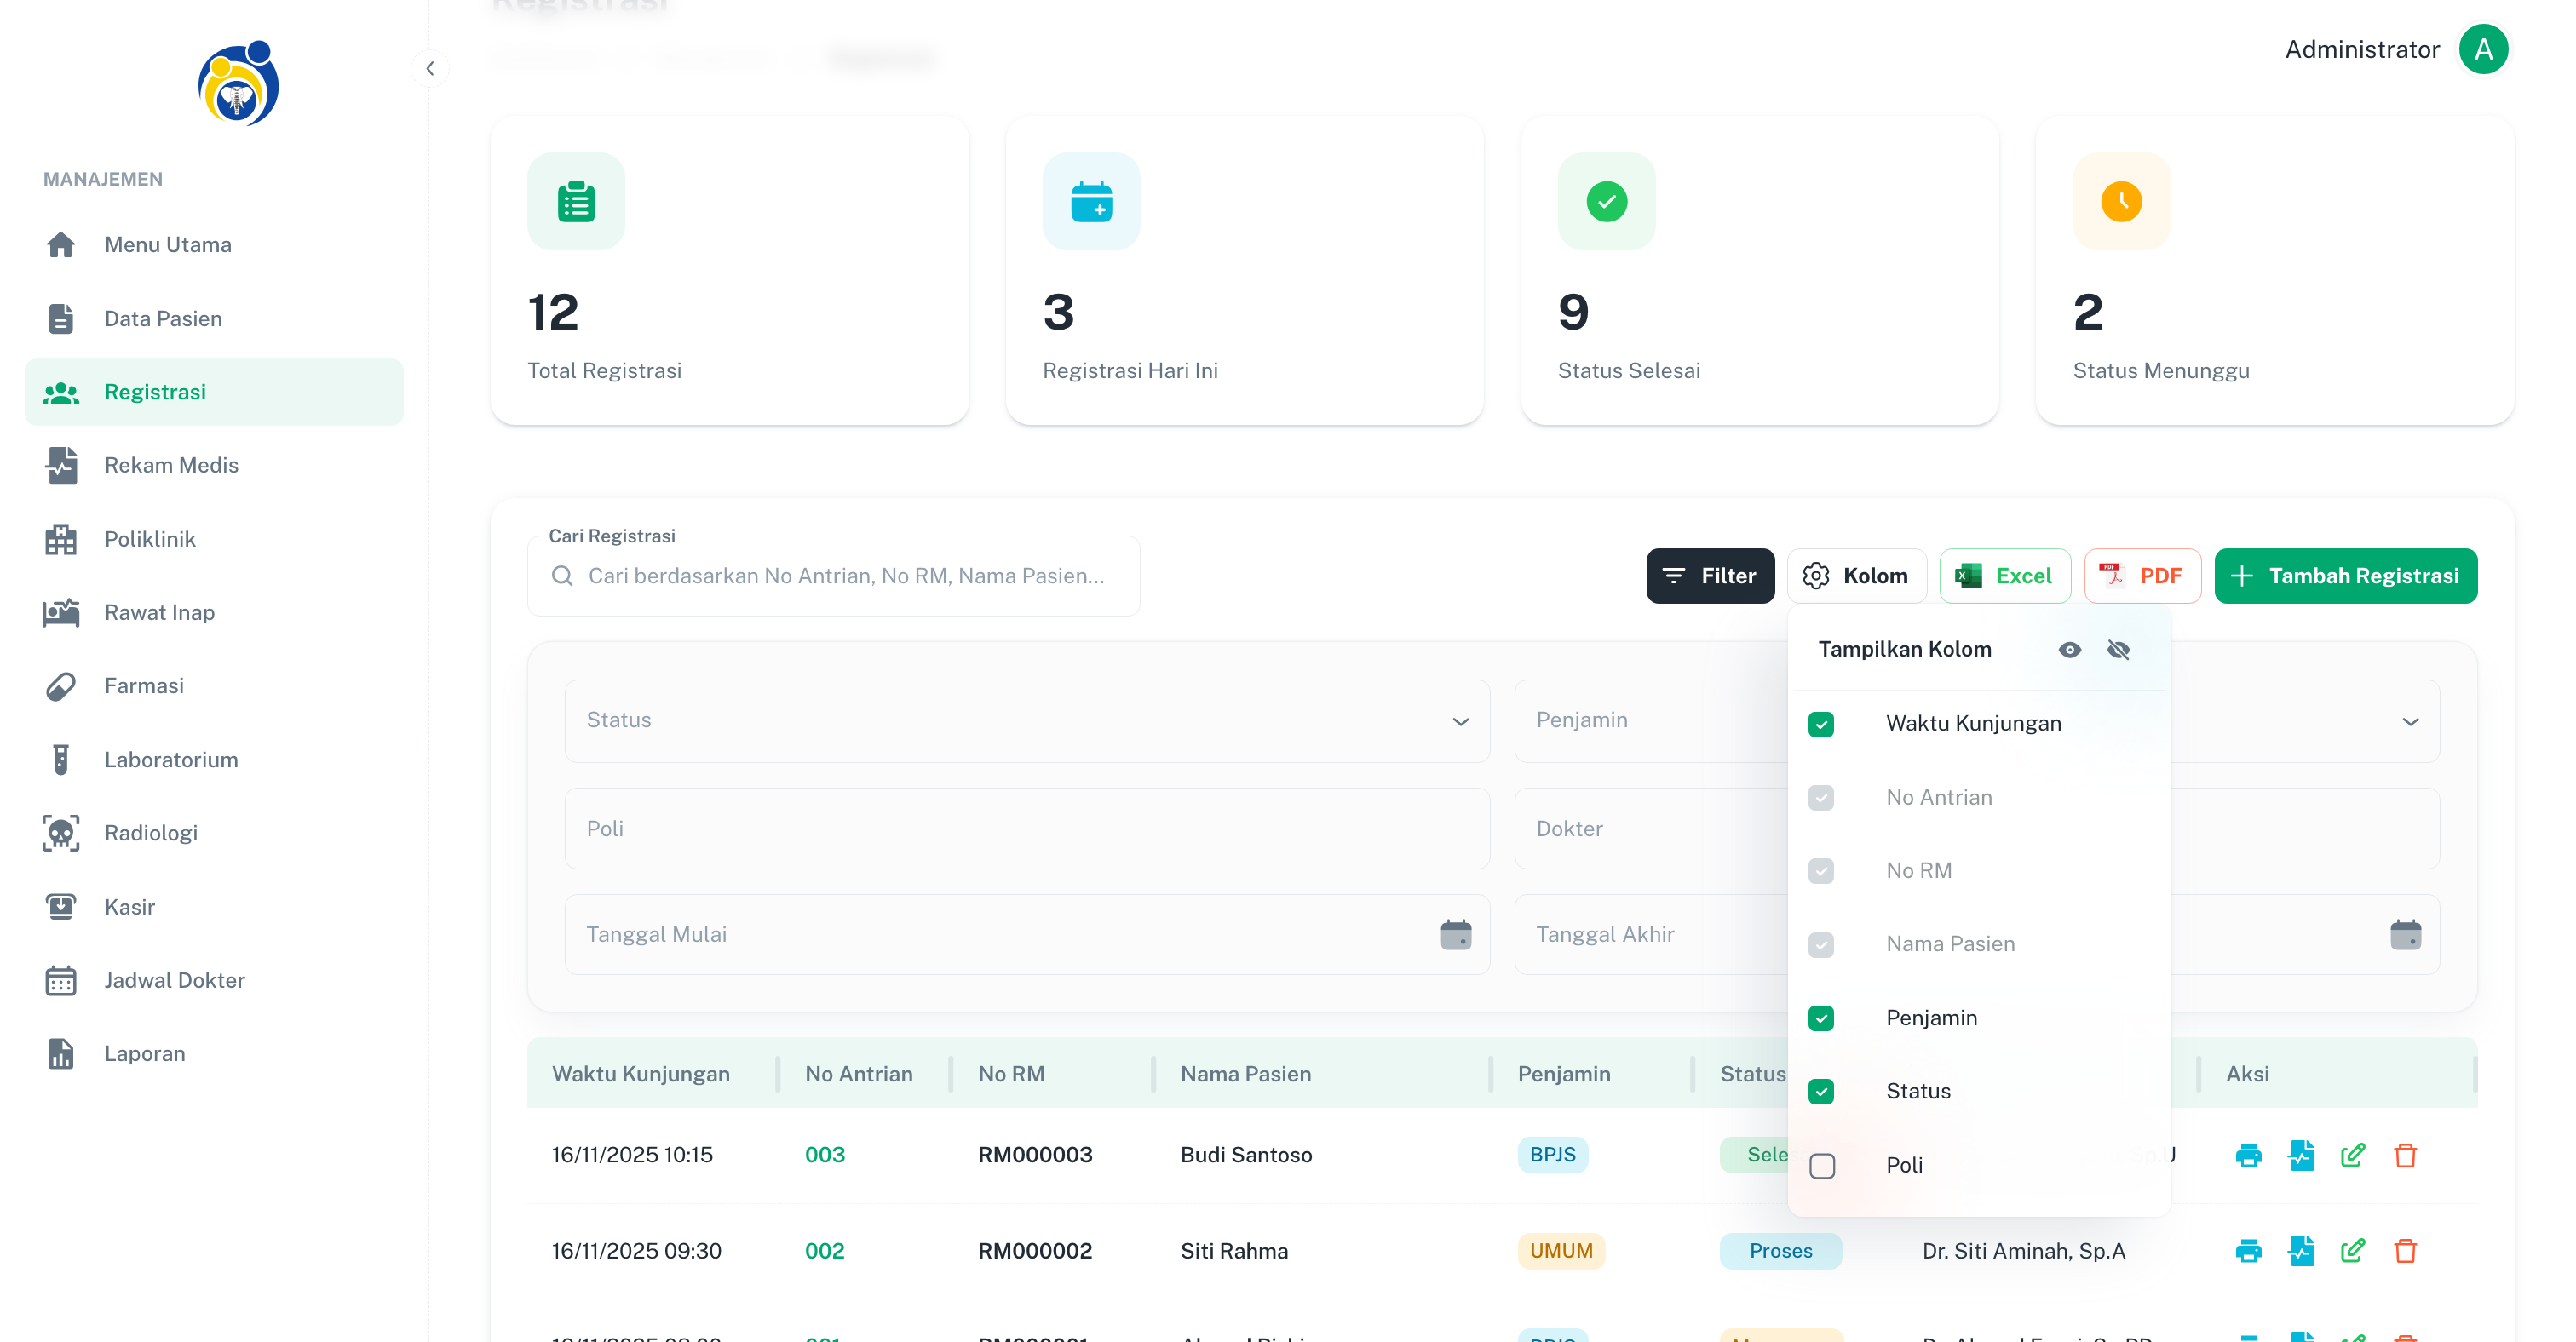Uncheck the Waktu Kunjungan column checkbox
2576x1342 pixels.
pos(1821,725)
